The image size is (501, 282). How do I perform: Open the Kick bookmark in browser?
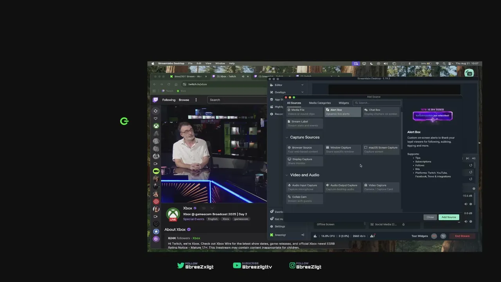click(181, 91)
